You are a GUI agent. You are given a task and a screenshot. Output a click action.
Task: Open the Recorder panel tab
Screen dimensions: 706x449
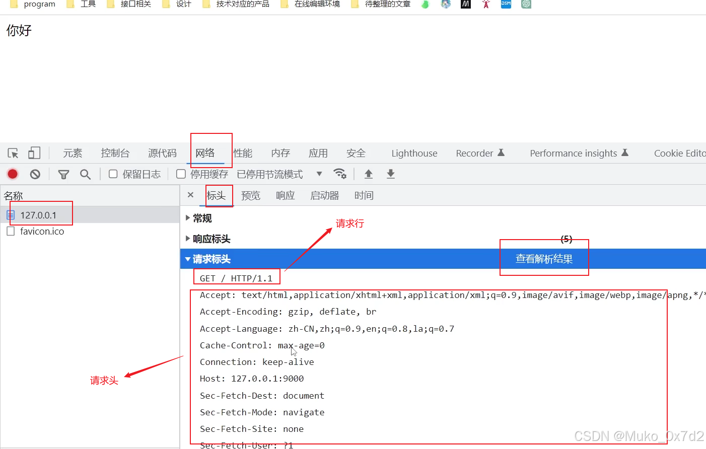480,153
